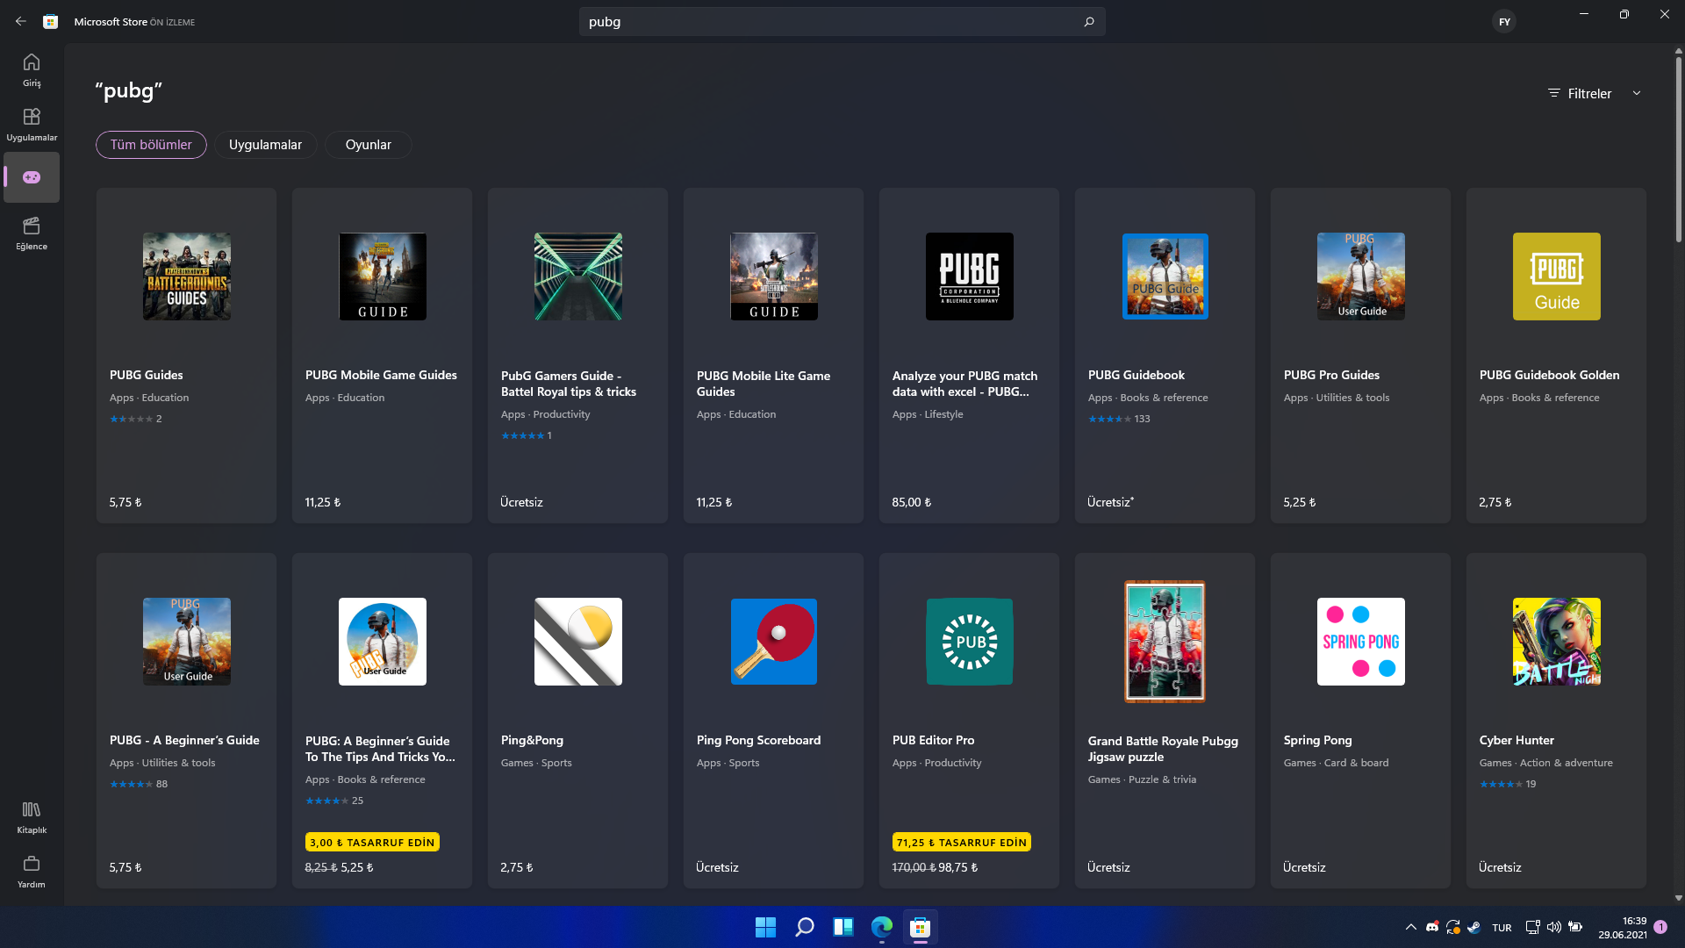Image resolution: width=1685 pixels, height=948 pixels.
Task: Open Yardım help icon
Action: [32, 871]
